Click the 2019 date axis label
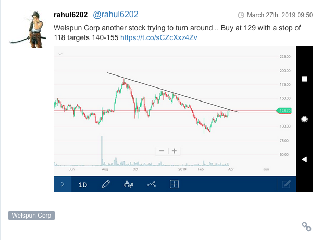Viewport: 322px width, 240px height. (x=182, y=169)
